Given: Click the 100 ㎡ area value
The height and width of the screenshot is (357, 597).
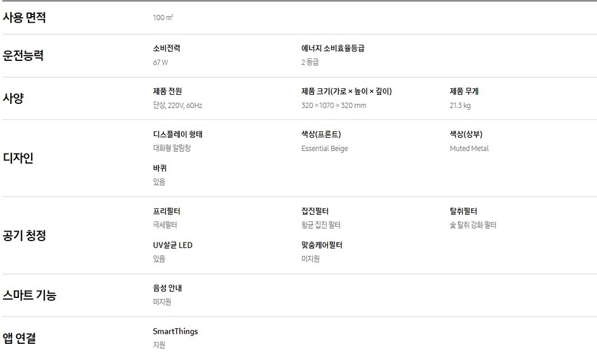Looking at the screenshot, I should 162,18.
